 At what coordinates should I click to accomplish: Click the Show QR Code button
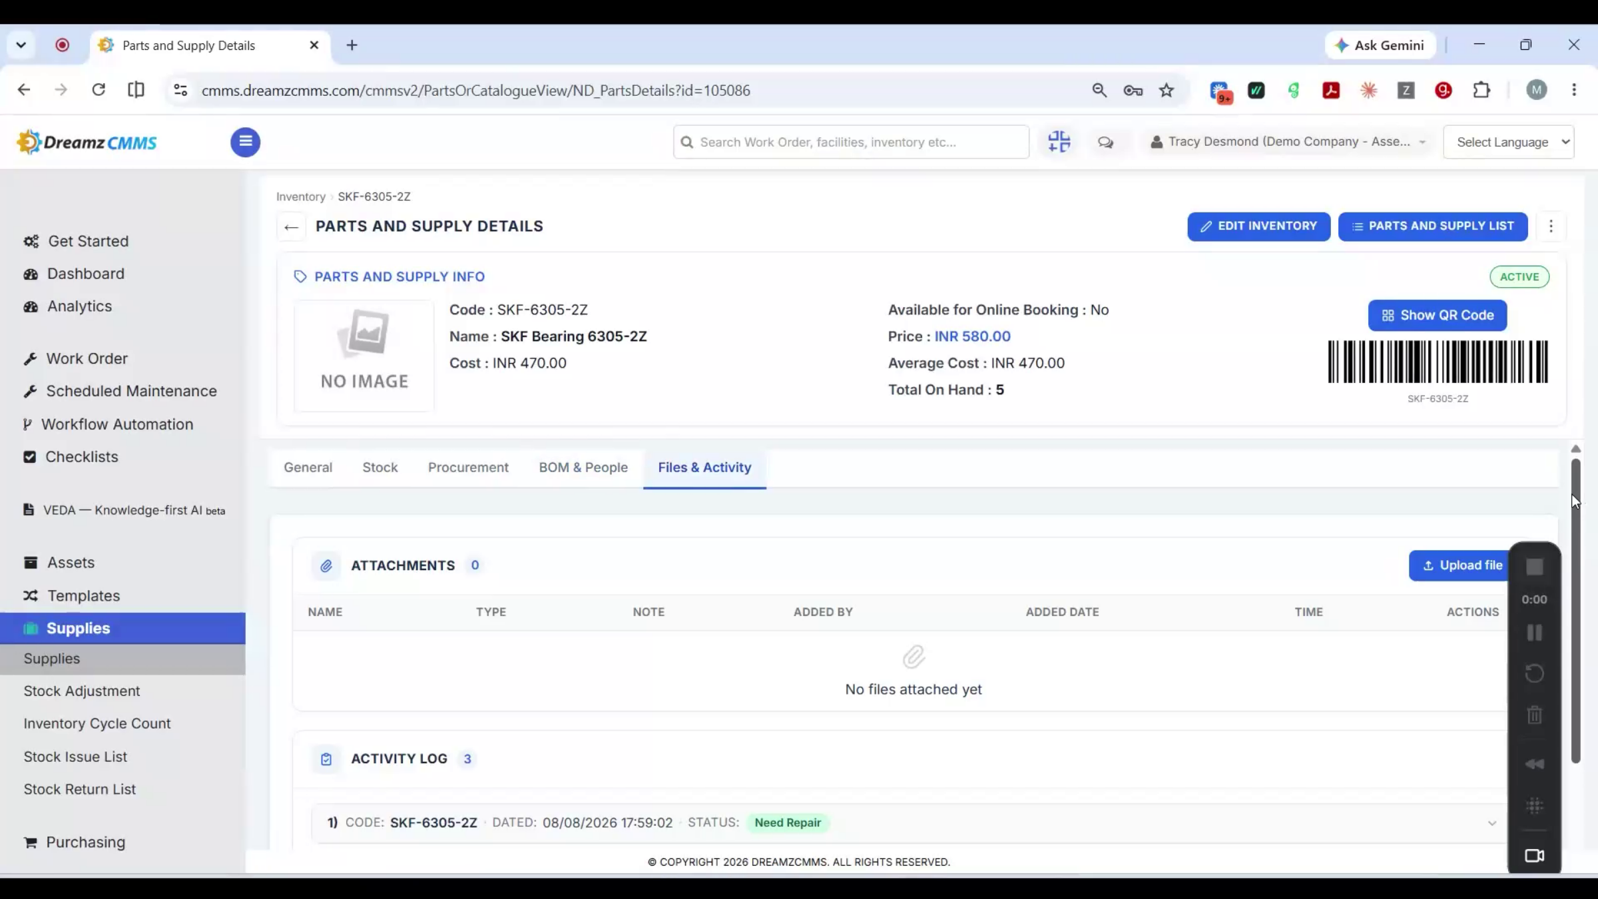coord(1438,316)
